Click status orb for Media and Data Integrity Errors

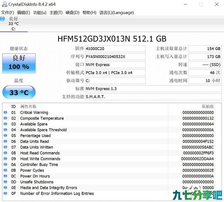6,188
